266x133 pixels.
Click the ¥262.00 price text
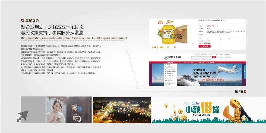point(210,26)
